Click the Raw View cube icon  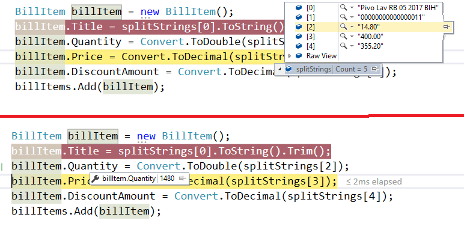tap(299, 56)
